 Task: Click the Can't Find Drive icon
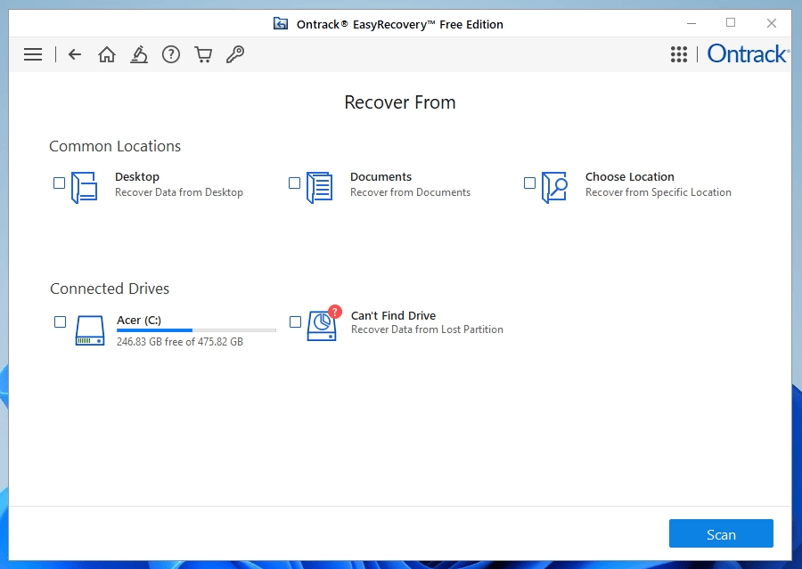coord(323,323)
